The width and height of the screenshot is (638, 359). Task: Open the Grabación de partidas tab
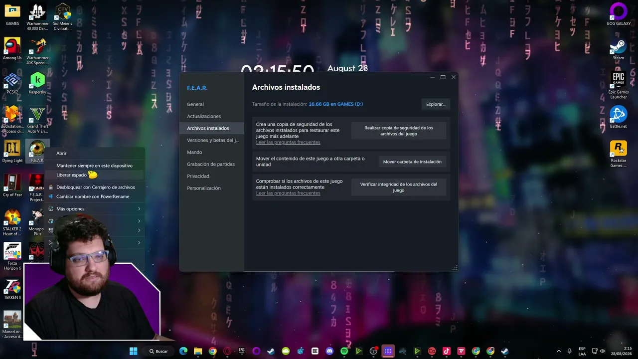[x=212, y=164]
